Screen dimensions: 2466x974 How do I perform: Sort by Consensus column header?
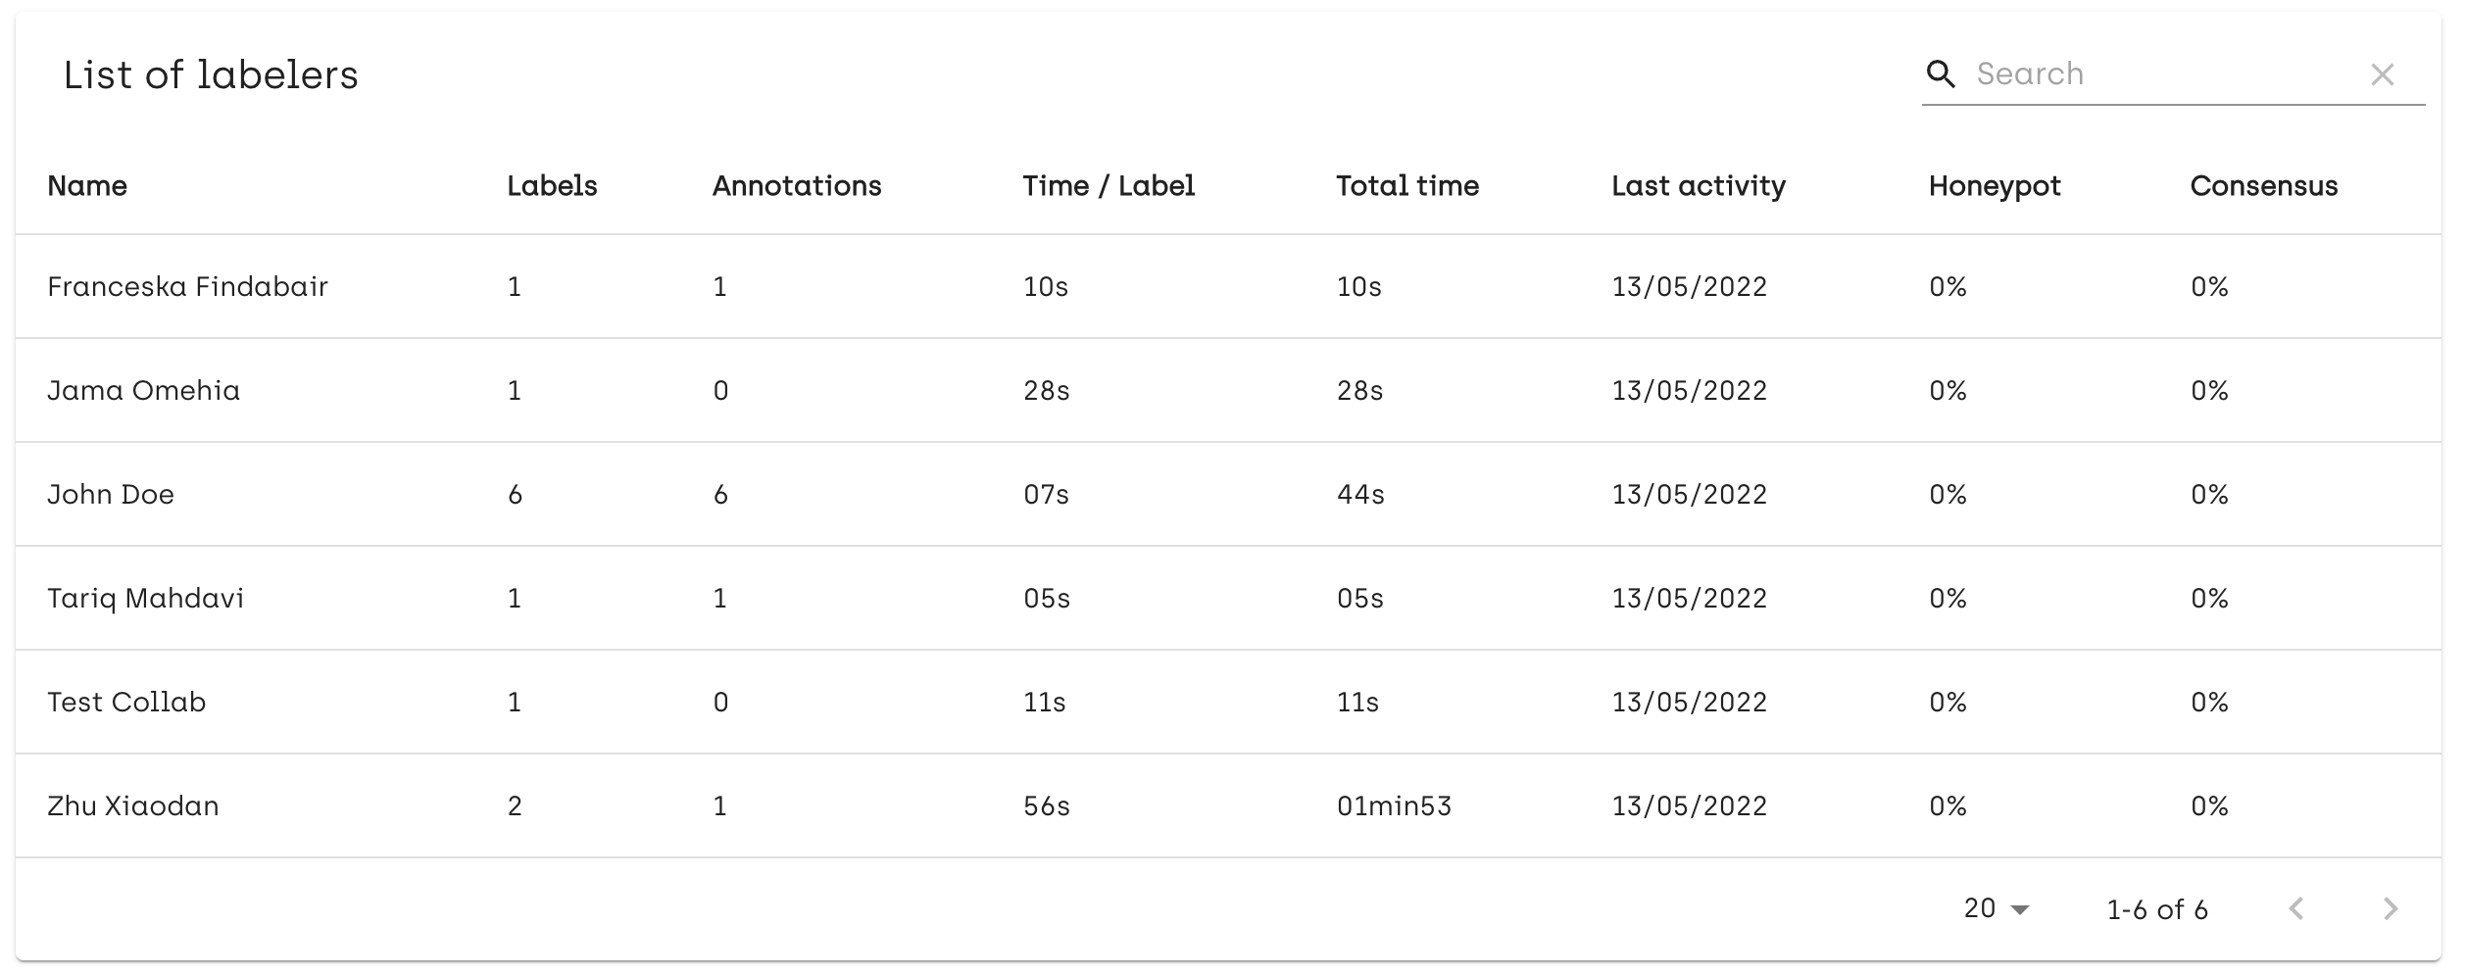2264,186
